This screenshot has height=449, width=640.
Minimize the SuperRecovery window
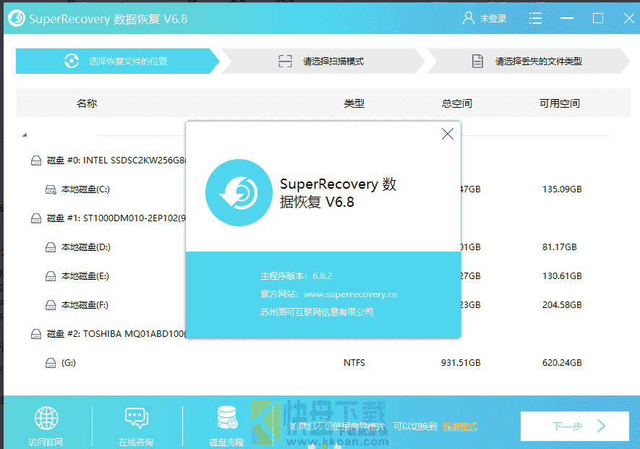[x=567, y=18]
